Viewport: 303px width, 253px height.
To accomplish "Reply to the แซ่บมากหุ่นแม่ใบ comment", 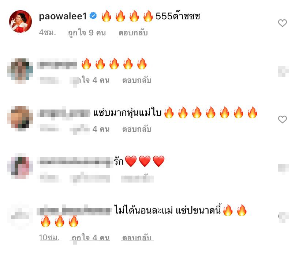I will 137,129.
